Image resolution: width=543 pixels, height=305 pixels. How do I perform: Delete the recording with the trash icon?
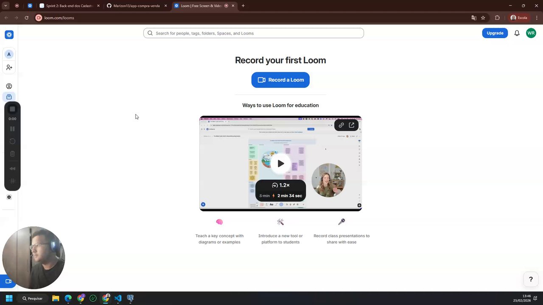coord(12,154)
